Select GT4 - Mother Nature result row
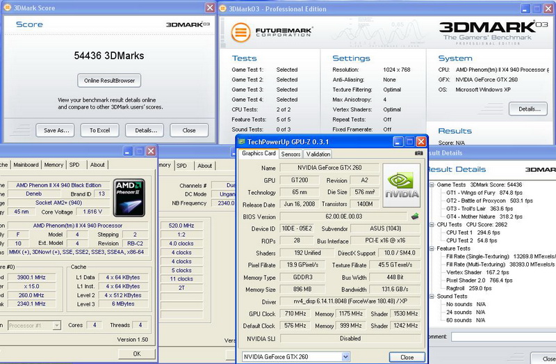Screen dimensions: 556x364 484,216
